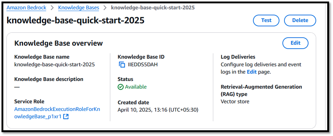333x136 pixels.
Task: Go to the Amazon Bedrock breadcrumb link
Action: point(26,8)
